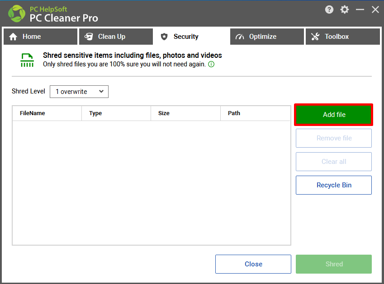Image resolution: width=384 pixels, height=284 pixels.
Task: Go to the Optimize tab
Action: (x=267, y=37)
